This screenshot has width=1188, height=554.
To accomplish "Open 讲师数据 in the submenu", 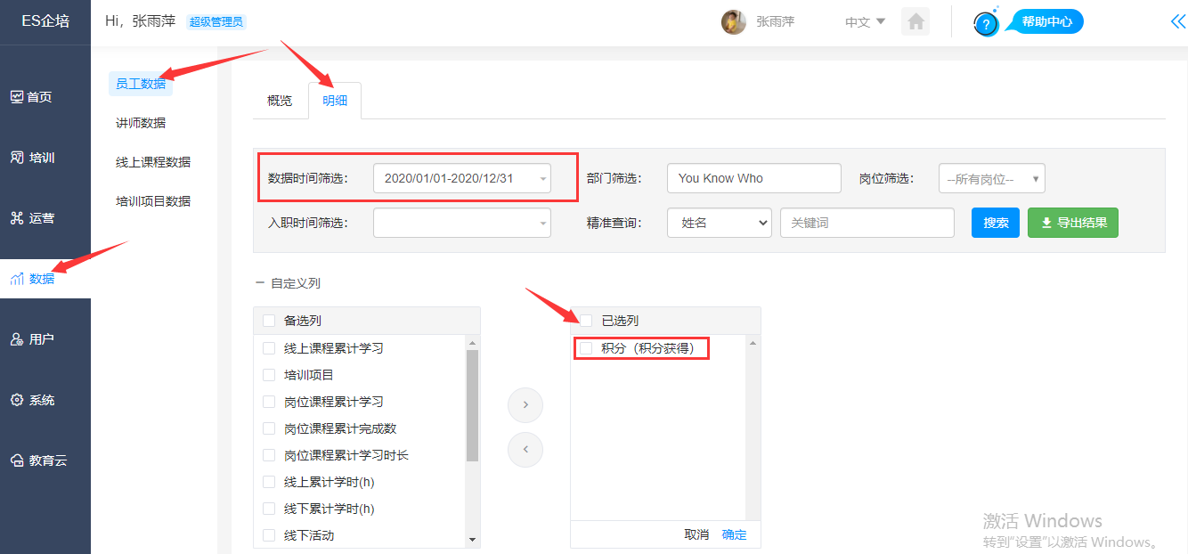I will [x=141, y=123].
